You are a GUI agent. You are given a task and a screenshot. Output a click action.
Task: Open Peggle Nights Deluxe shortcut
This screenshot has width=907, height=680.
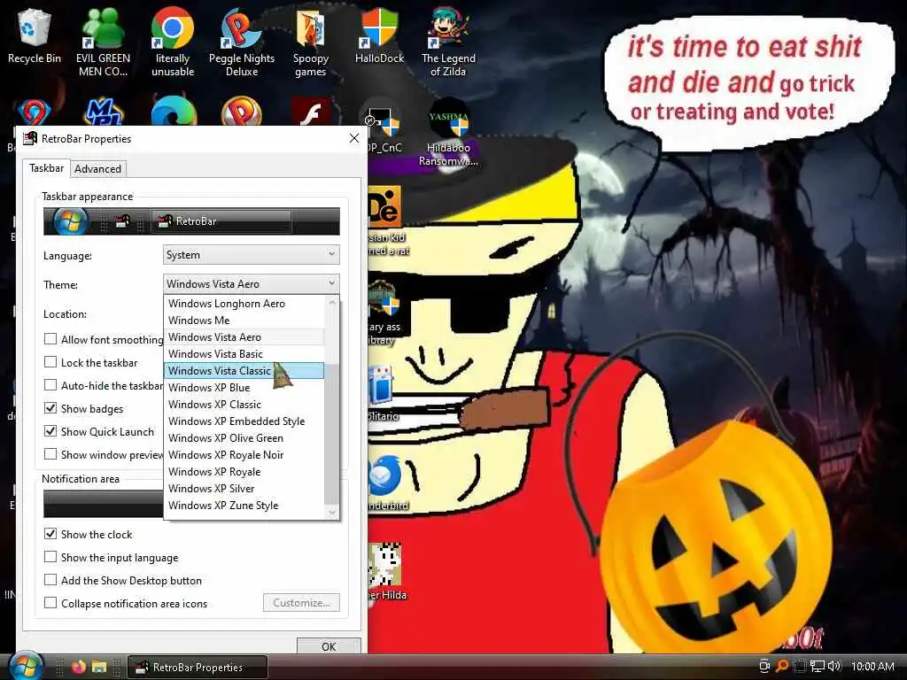[242, 43]
